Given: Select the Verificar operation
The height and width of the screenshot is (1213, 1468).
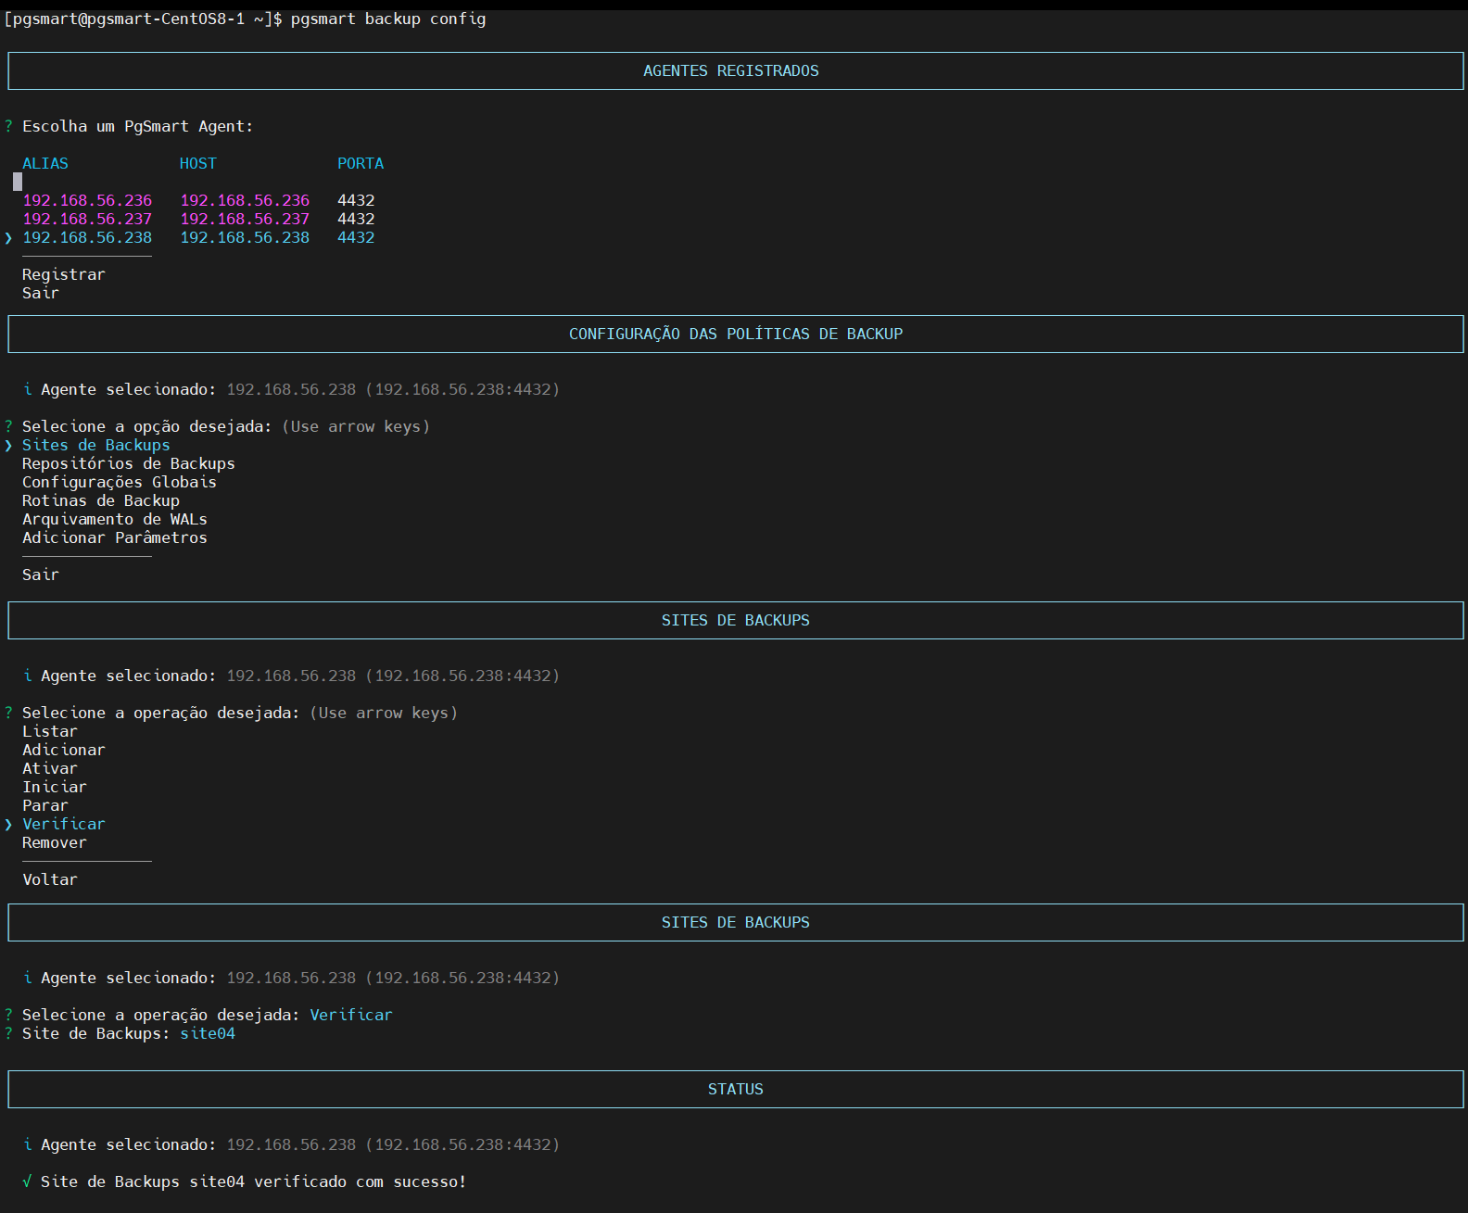Looking at the screenshot, I should (x=64, y=824).
